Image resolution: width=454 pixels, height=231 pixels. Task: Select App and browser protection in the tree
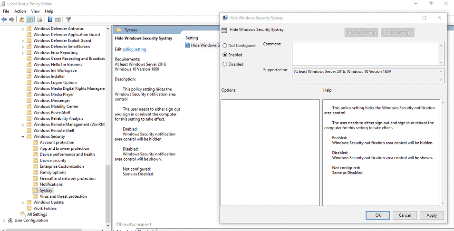tap(64, 148)
